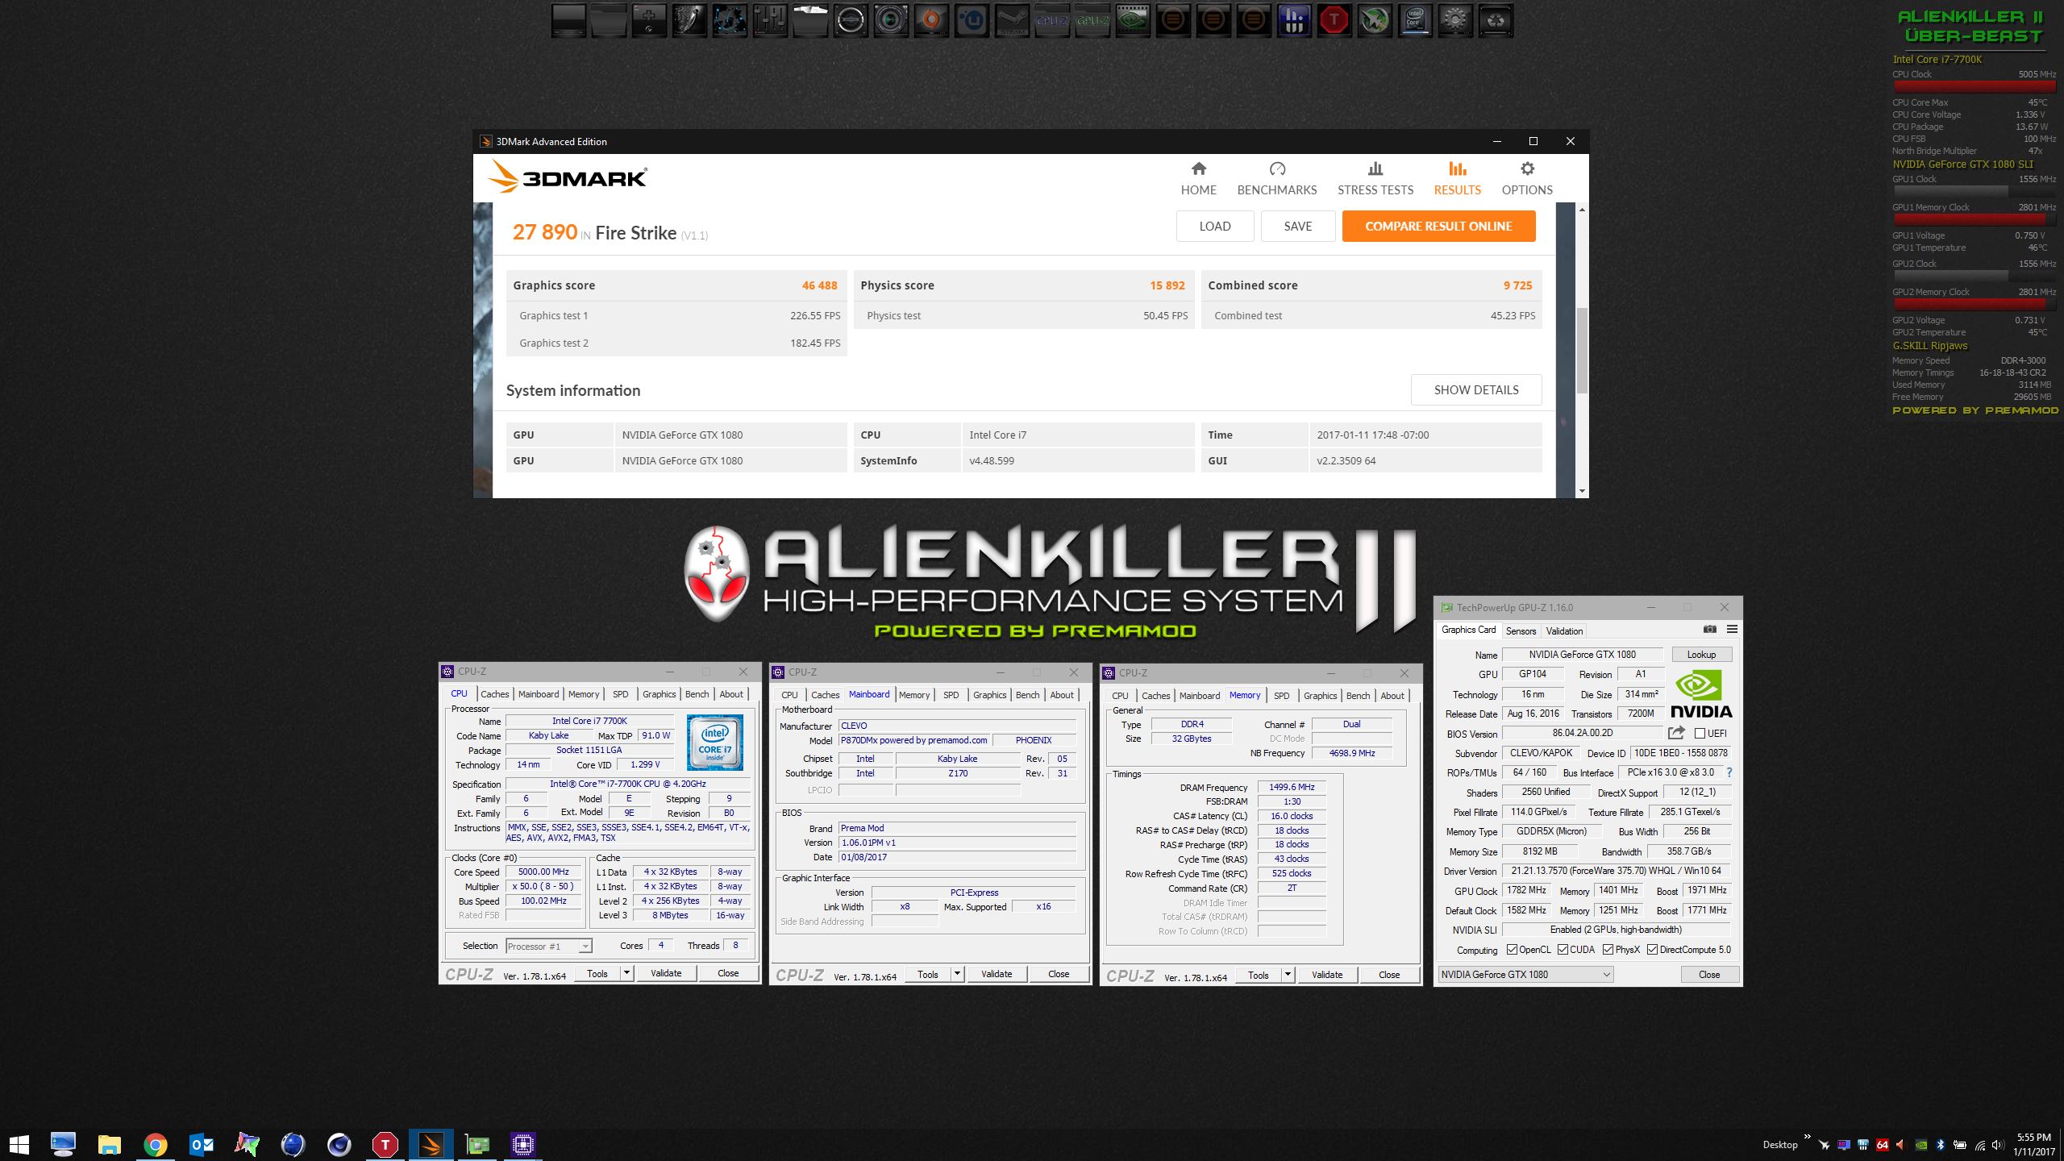Launch GPU-Z from the top dock
Image resolution: width=2064 pixels, height=1161 pixels.
pos(1092,20)
